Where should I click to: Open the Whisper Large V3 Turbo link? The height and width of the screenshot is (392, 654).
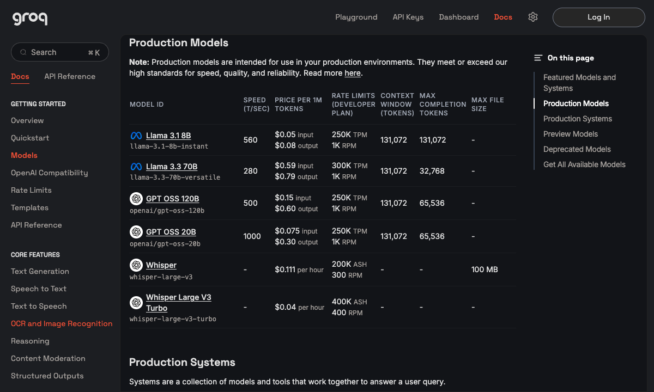tap(179, 303)
